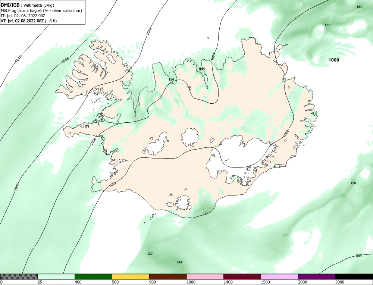
Task: Click the '1500' legend tick label
Action: (x=266, y=282)
